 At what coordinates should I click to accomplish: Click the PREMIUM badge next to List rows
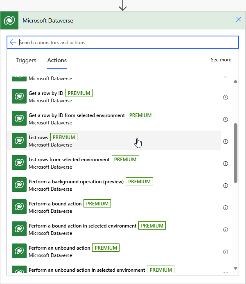click(64, 137)
